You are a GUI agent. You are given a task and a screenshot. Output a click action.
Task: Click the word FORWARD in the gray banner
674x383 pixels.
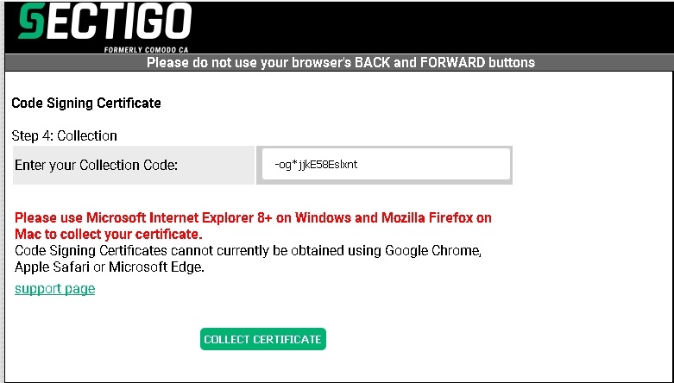[x=452, y=63]
